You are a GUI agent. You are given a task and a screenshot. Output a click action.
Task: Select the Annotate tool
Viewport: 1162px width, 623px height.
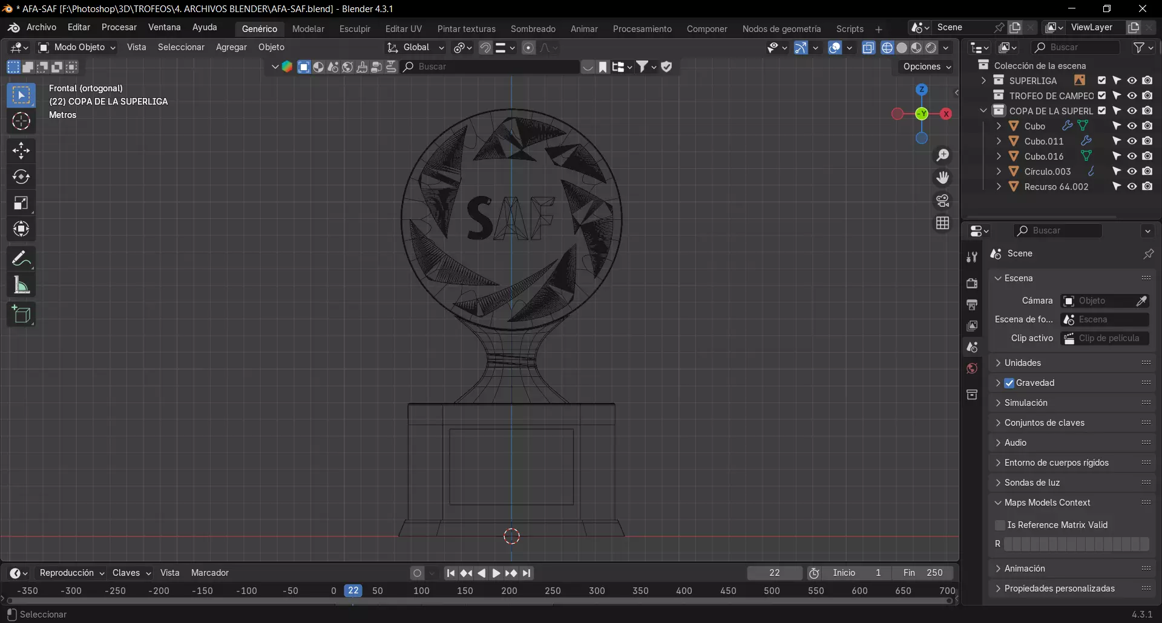[x=21, y=259]
